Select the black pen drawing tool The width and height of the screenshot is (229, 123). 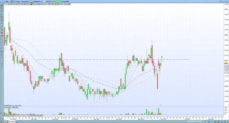point(2,36)
